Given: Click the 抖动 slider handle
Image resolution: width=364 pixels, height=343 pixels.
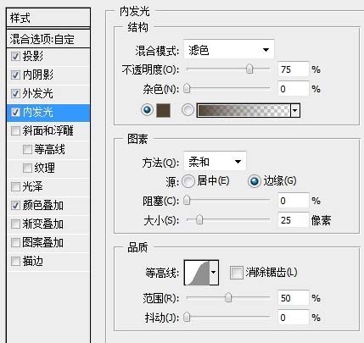Looking at the screenshot, I should click(x=187, y=318).
